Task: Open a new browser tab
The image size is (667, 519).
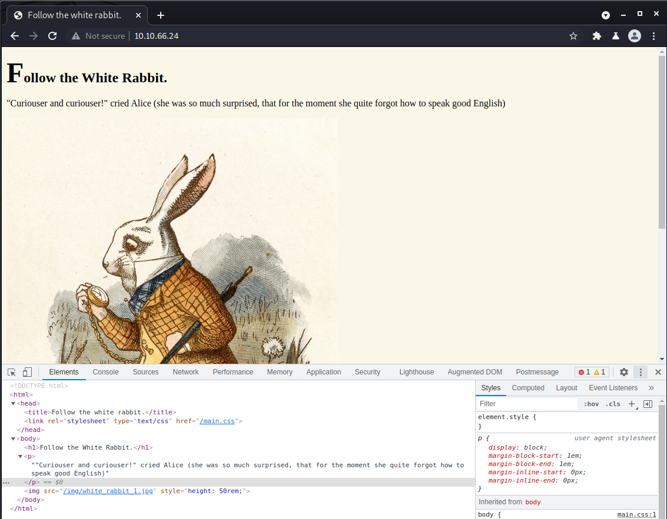Action: click(160, 15)
